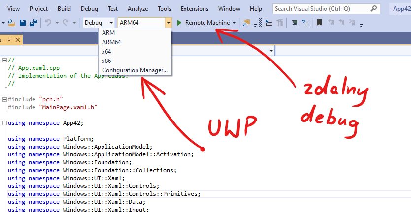Click the // App.xaml.cpp comment line

[34, 68]
